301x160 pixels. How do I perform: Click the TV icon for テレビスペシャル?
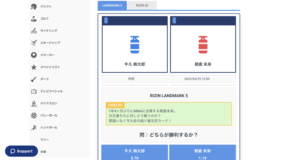point(34,91)
